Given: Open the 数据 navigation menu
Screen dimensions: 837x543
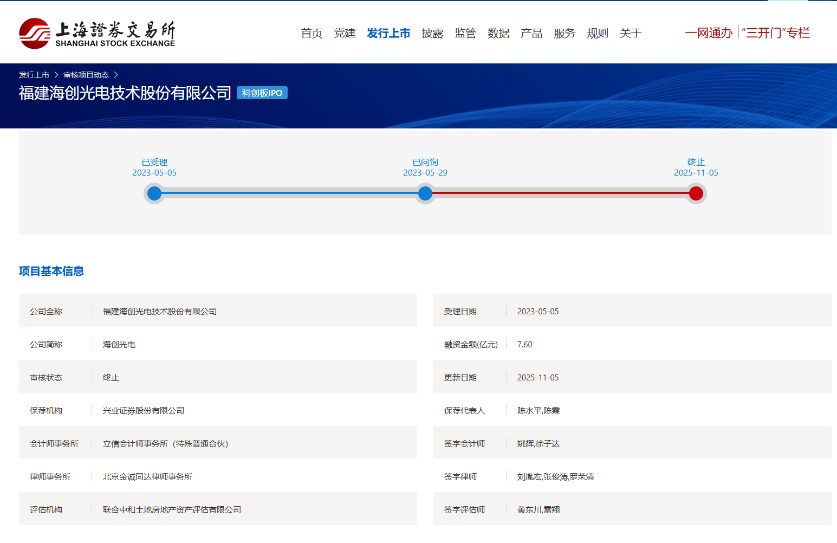Looking at the screenshot, I should tap(498, 34).
